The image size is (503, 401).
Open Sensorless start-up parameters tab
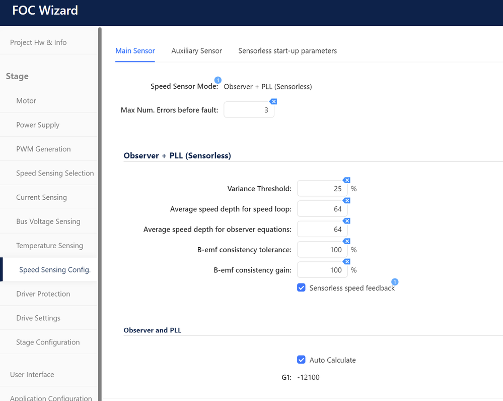[288, 51]
